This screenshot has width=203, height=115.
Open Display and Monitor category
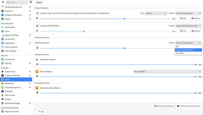(x=16, y=75)
